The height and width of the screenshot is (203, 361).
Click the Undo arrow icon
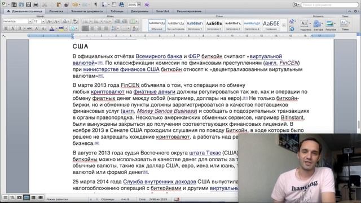pos(75,5)
